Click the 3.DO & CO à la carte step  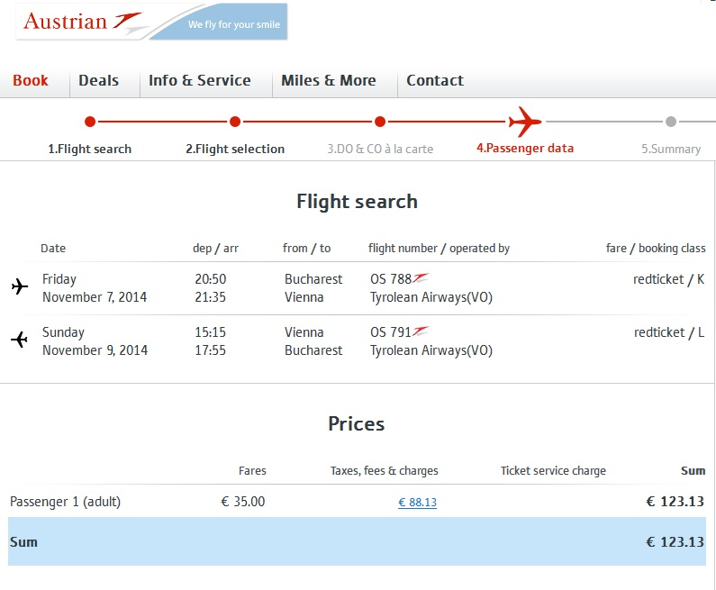tap(380, 150)
